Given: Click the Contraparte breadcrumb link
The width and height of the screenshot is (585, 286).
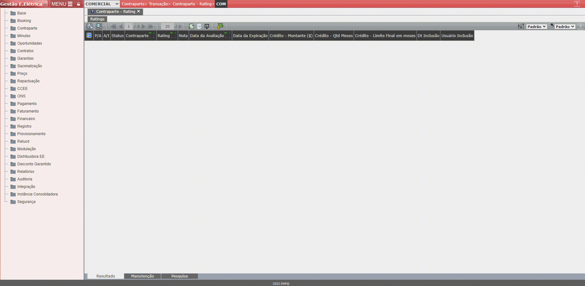Looking at the screenshot, I should pos(133,4).
